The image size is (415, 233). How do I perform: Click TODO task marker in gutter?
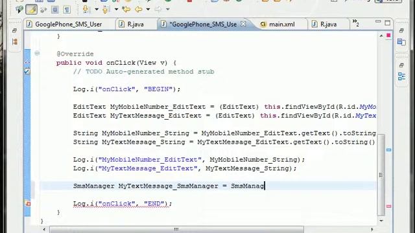coord(27,71)
